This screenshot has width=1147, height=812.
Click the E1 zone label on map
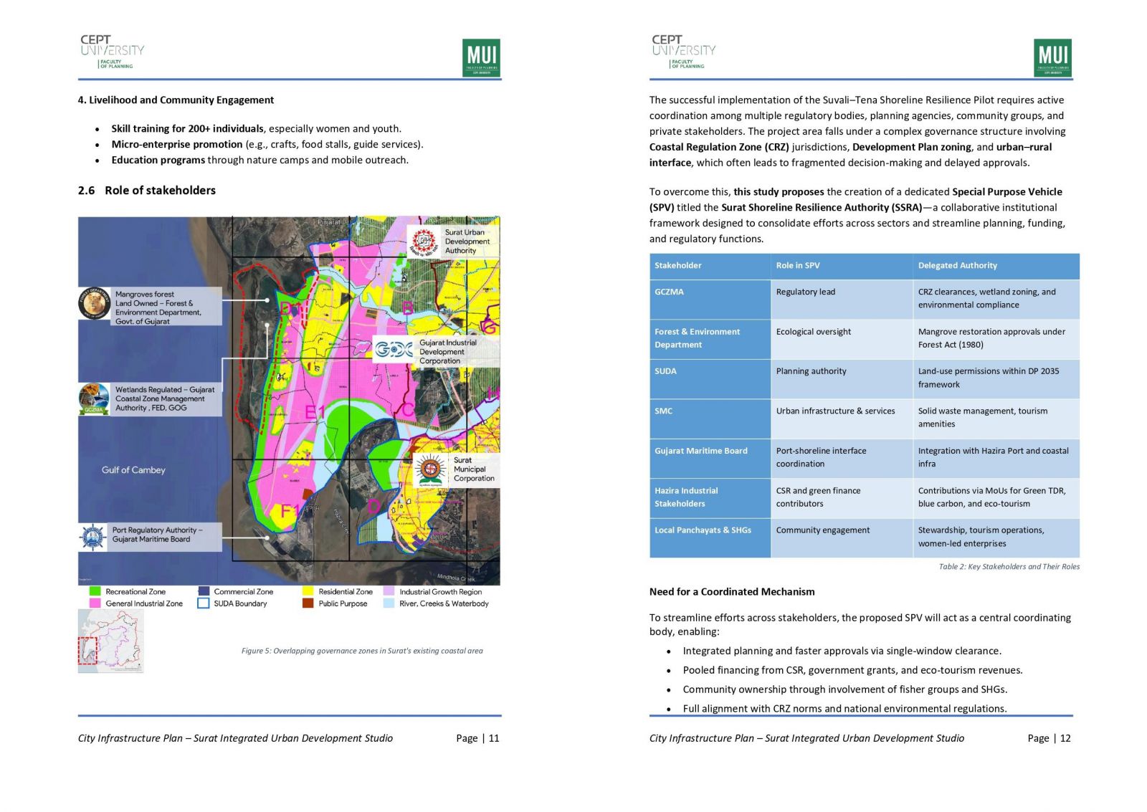[x=315, y=412]
